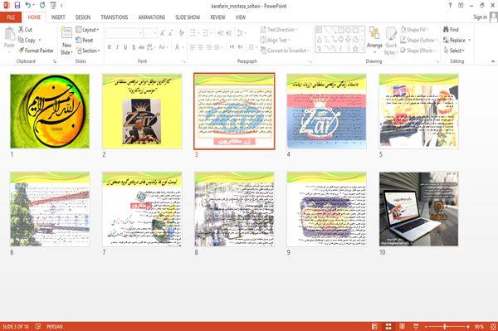This screenshot has height=331, width=498.
Task: Open the Section dropdown
Action: coord(88,51)
